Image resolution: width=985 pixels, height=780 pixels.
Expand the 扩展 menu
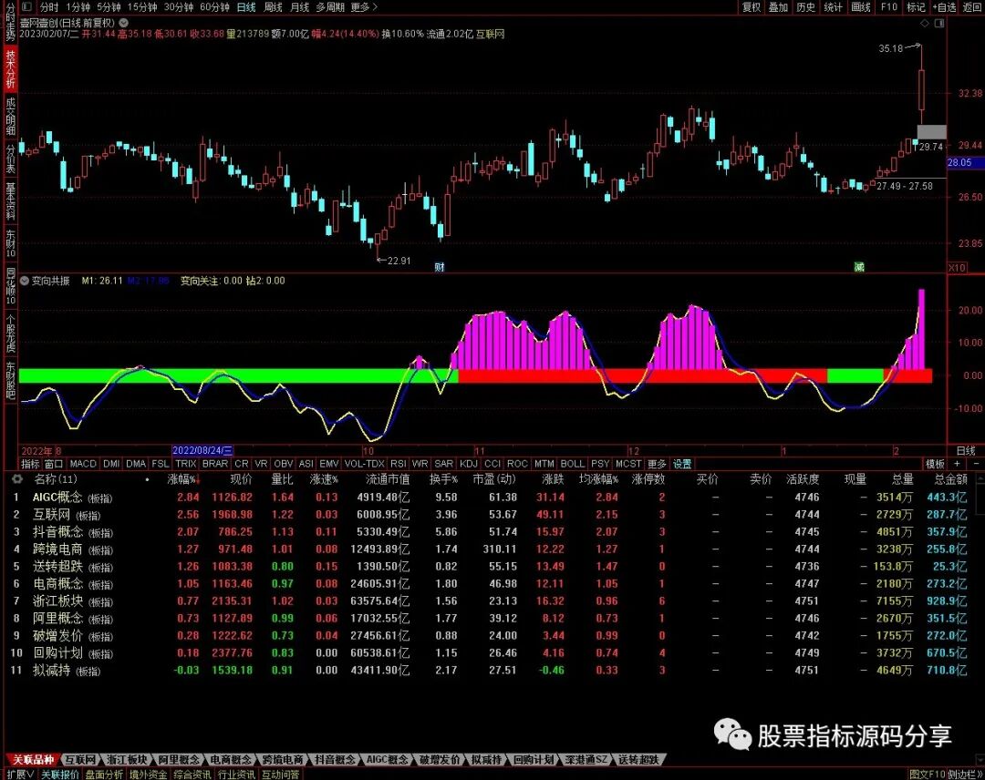tap(20, 775)
